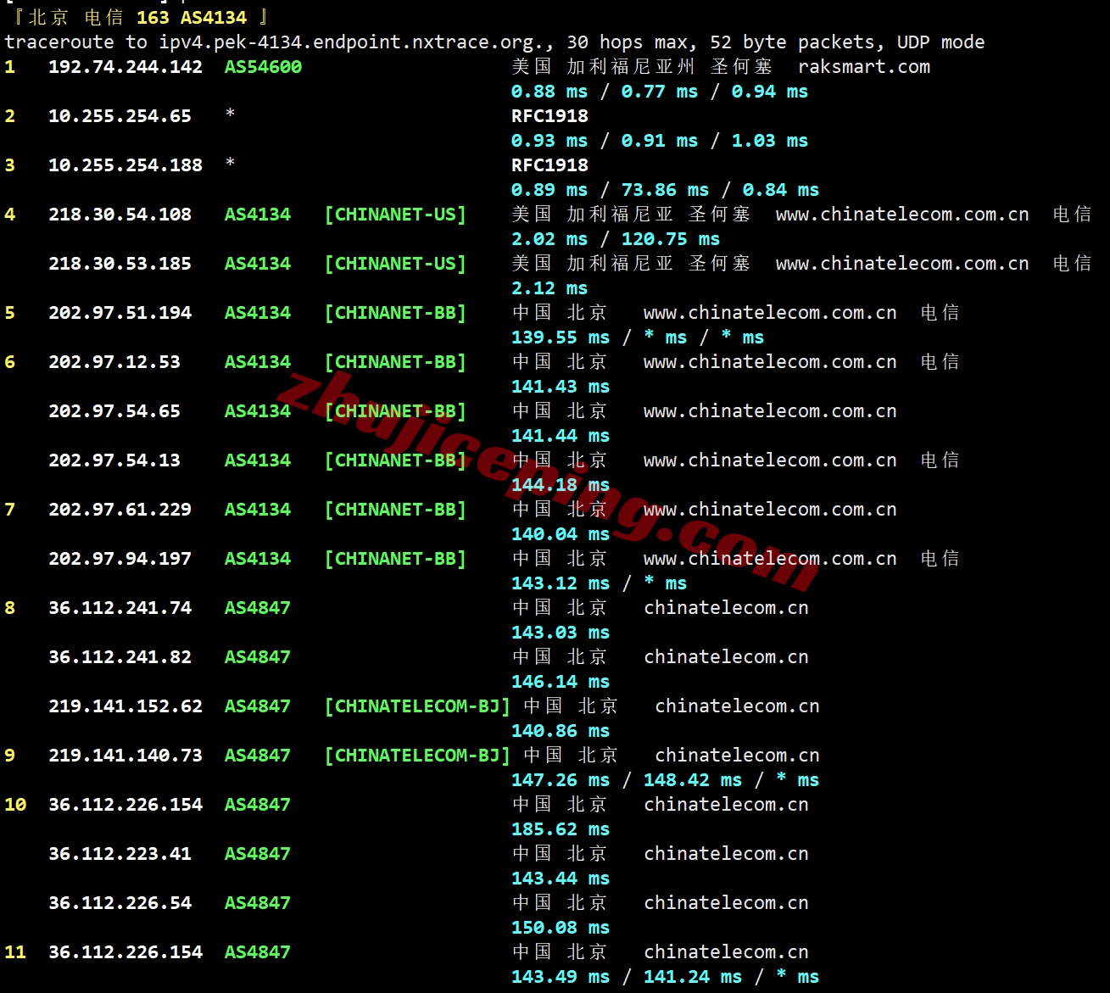The image size is (1110, 993).
Task: Click IP address 202.97.51.194
Action: tap(120, 313)
